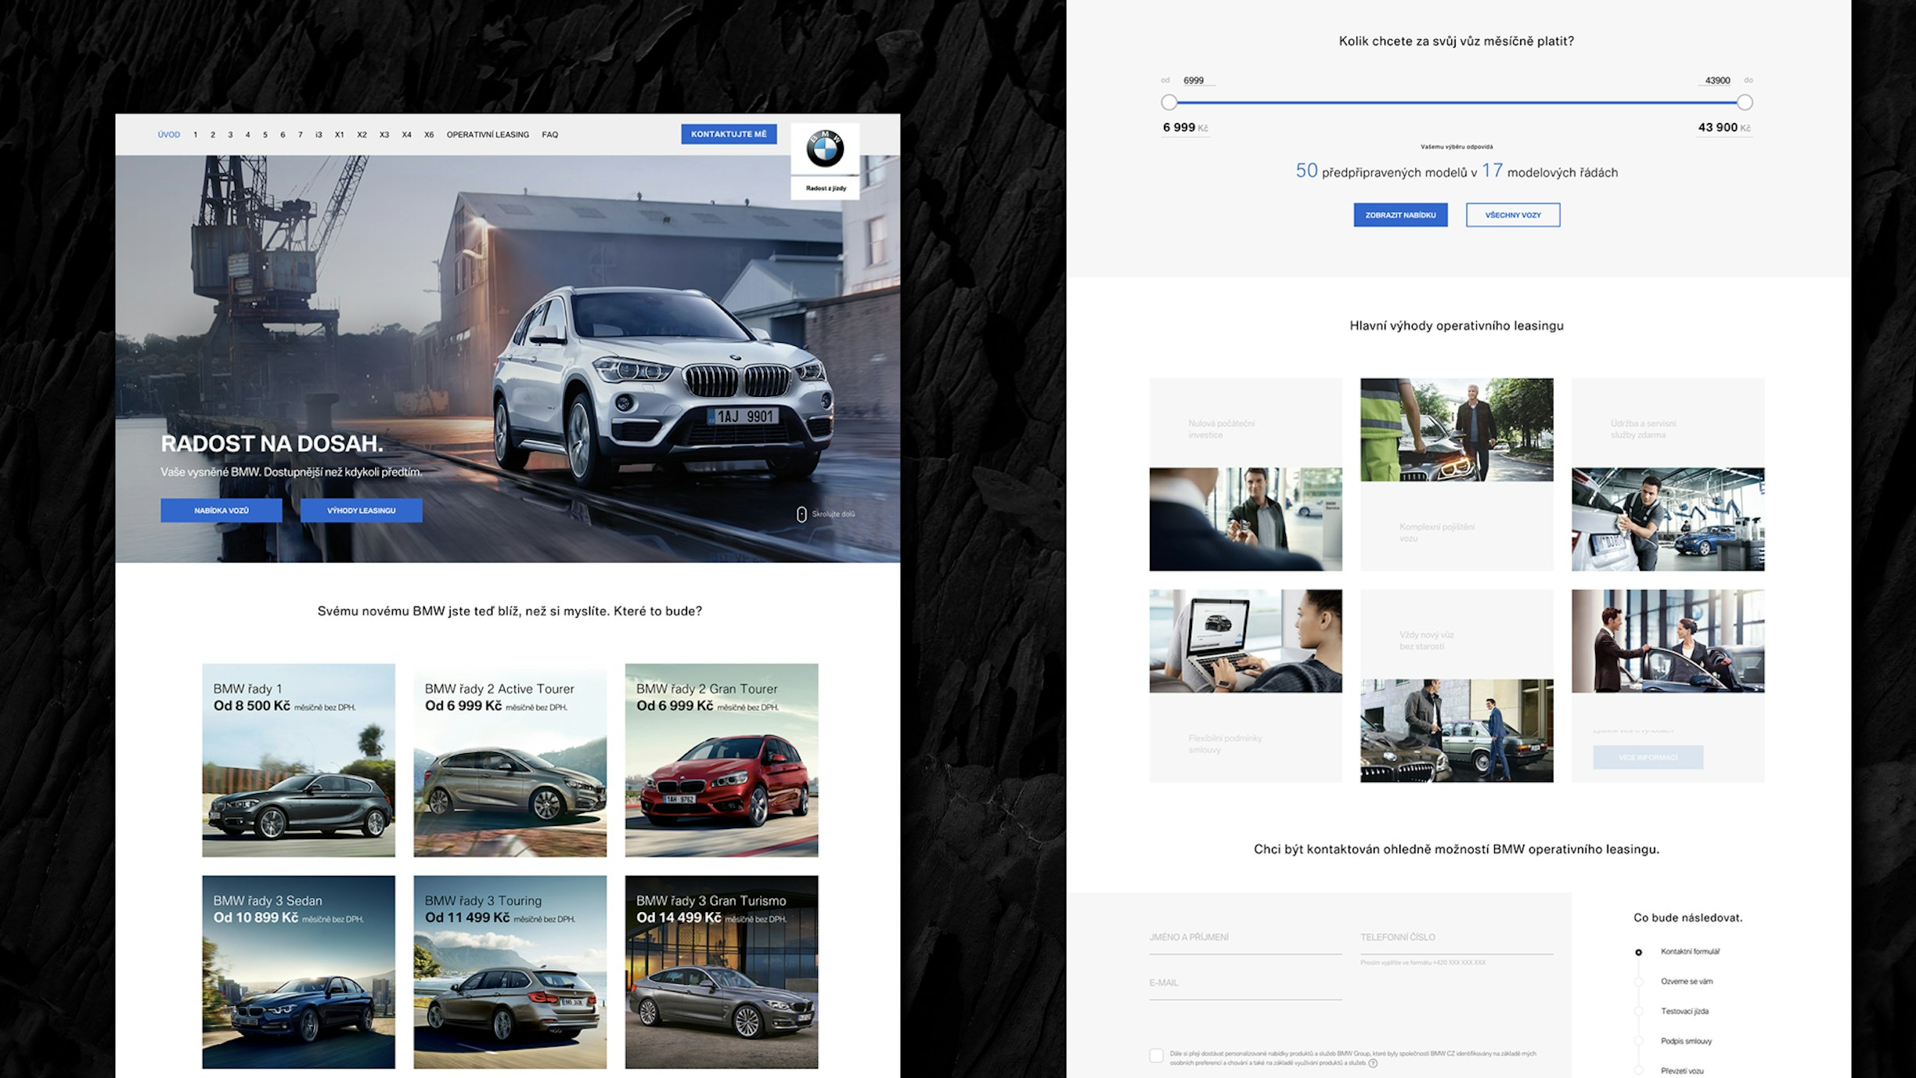Click the RADOST NA DOSAH. headline
This screenshot has width=1916, height=1078.
[x=272, y=444]
